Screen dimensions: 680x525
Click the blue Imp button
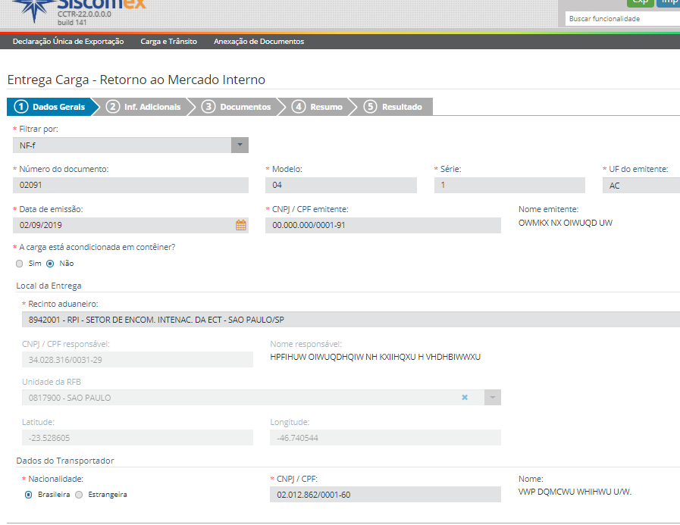[x=669, y=2]
